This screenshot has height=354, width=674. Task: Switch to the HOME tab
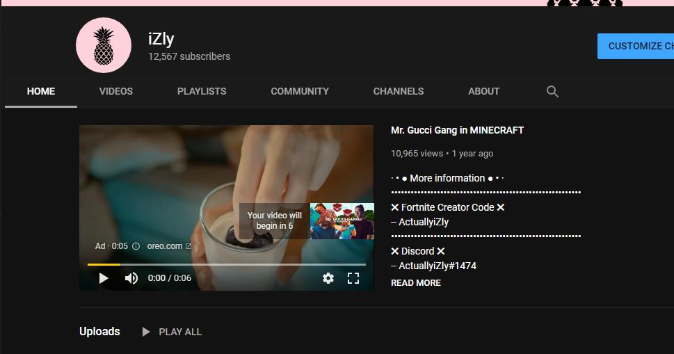coord(41,91)
